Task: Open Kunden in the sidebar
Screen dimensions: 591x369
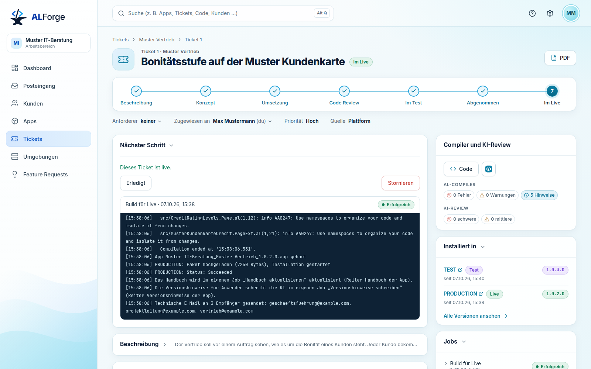Action: pyautogui.click(x=48, y=104)
